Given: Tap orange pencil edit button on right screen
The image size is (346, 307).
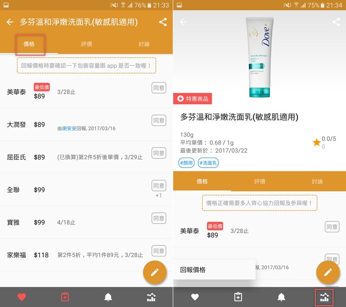Looking at the screenshot, I should (328, 272).
